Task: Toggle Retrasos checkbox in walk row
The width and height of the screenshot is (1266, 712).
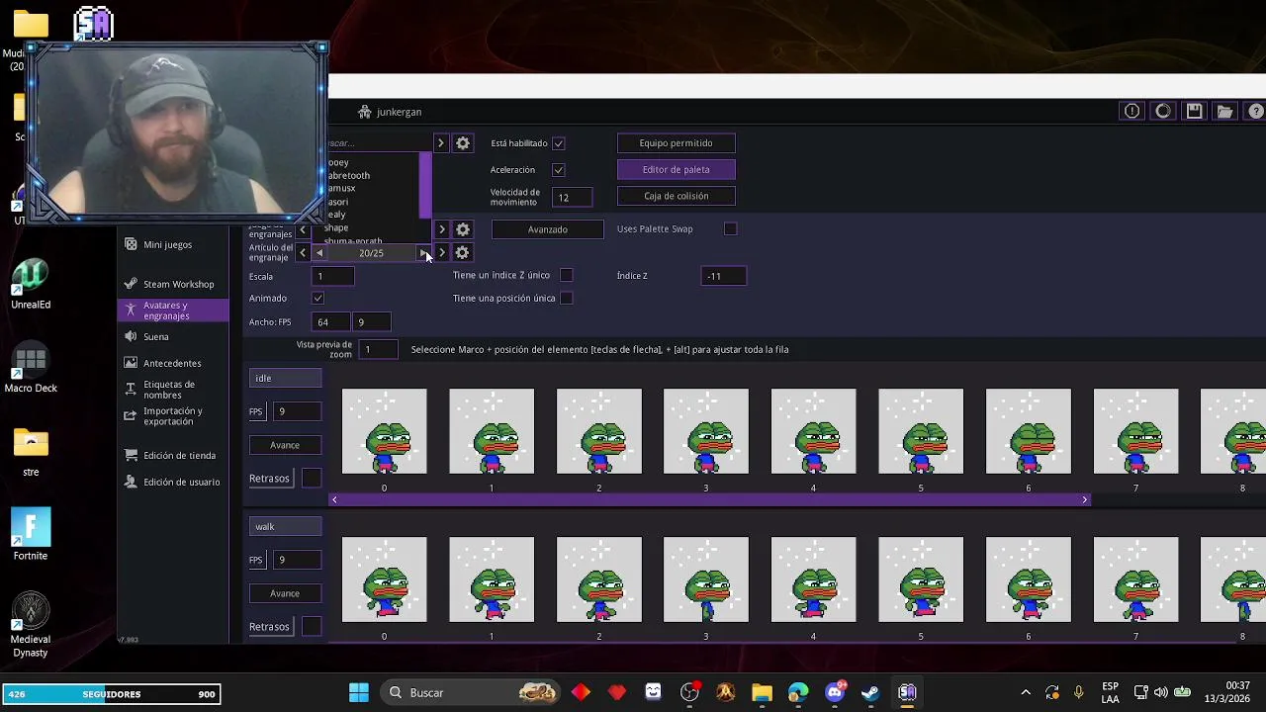Action: [311, 627]
